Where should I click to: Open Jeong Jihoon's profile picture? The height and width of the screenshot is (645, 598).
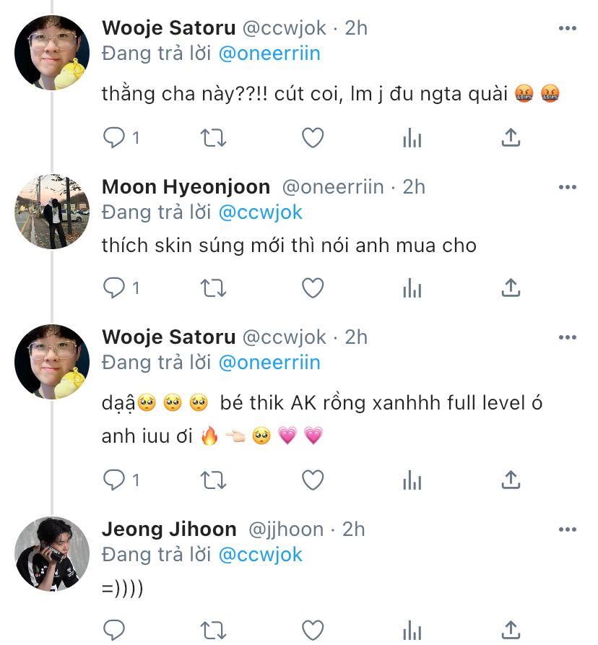coord(52,553)
